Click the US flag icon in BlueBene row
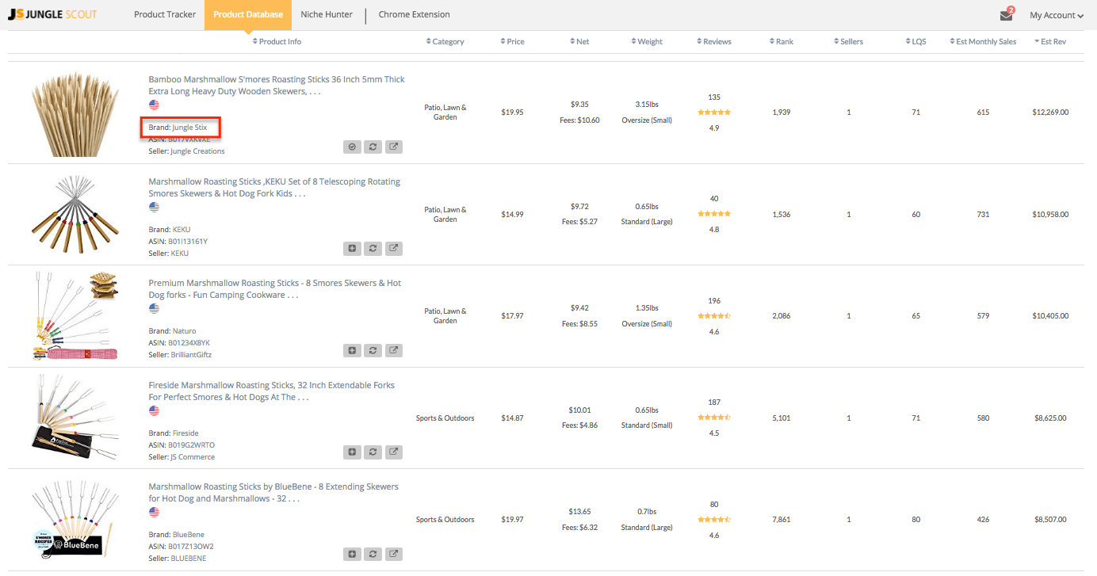The image size is (1097, 576). (x=154, y=512)
